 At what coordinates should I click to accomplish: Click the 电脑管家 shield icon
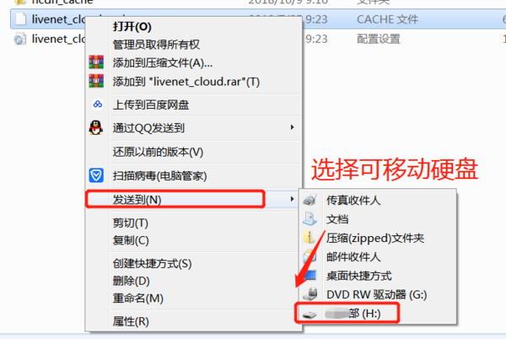click(x=96, y=175)
